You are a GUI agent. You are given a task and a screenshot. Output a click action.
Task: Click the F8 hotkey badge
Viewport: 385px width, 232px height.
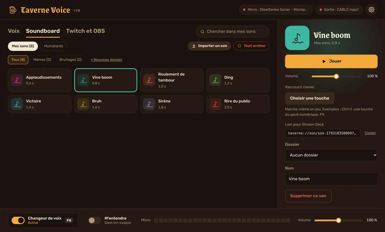(x=69, y=220)
